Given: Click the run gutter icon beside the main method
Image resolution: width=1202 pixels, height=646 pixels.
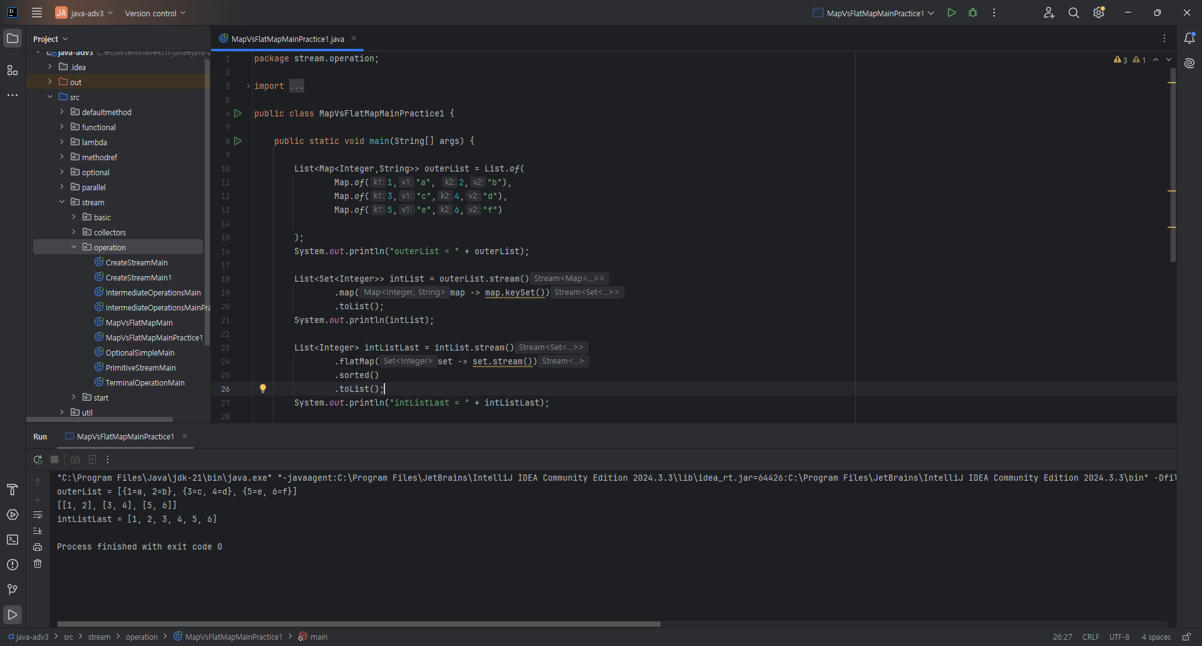Looking at the screenshot, I should click(x=238, y=141).
